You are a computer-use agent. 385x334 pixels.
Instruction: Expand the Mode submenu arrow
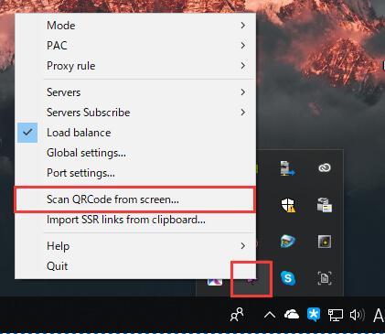[x=243, y=26]
